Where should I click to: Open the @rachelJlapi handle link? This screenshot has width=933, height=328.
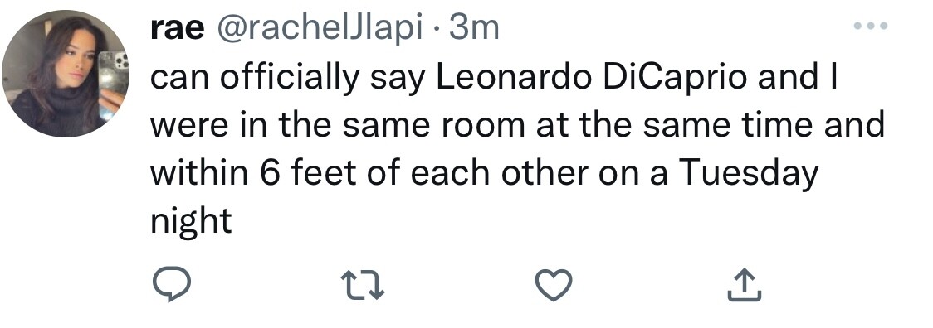[x=319, y=29]
